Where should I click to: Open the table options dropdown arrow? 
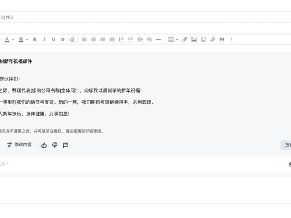click(x=177, y=40)
